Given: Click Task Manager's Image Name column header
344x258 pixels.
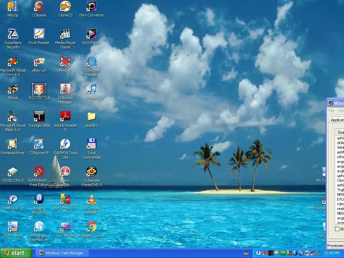Looking at the screenshot, I should coord(339,132).
